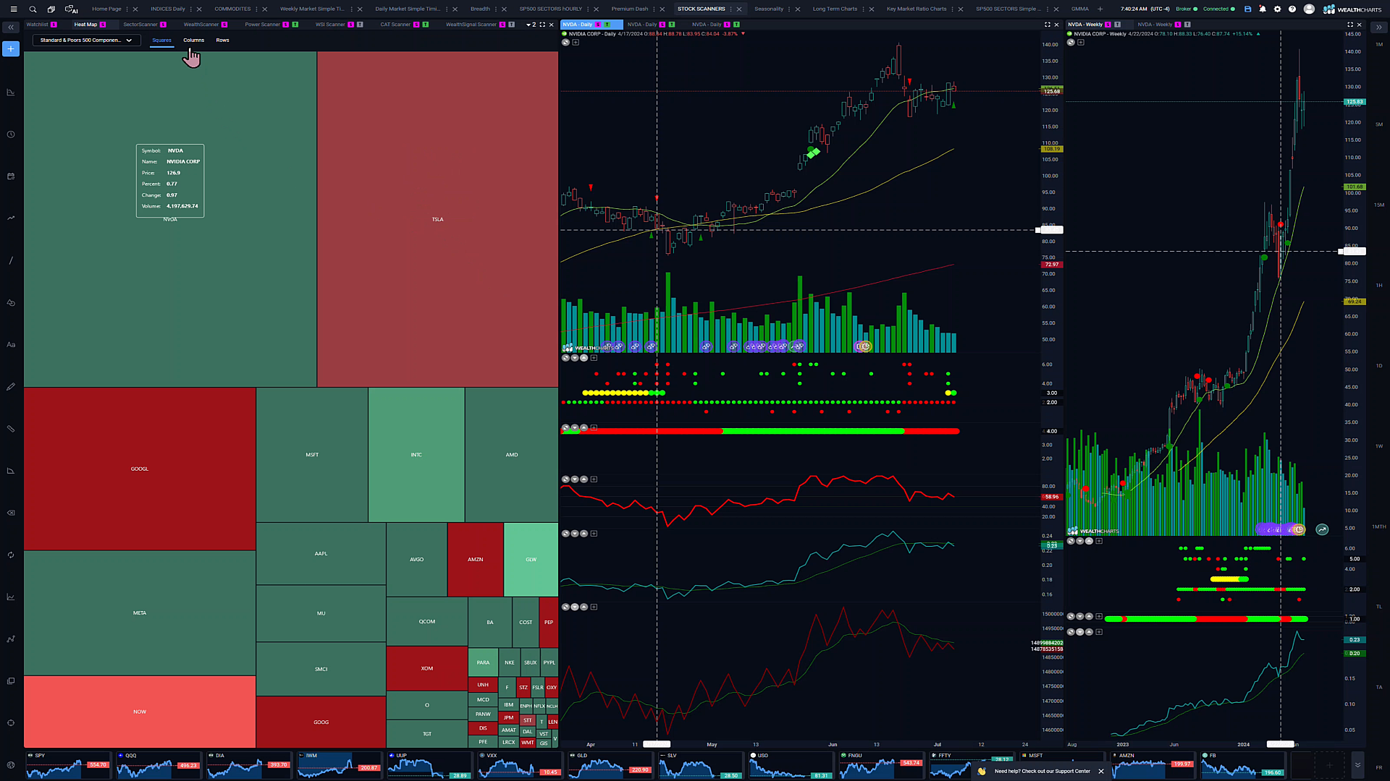This screenshot has width=1390, height=781.
Task: Select the trend line tool in left sidebar
Action: [x=11, y=260]
